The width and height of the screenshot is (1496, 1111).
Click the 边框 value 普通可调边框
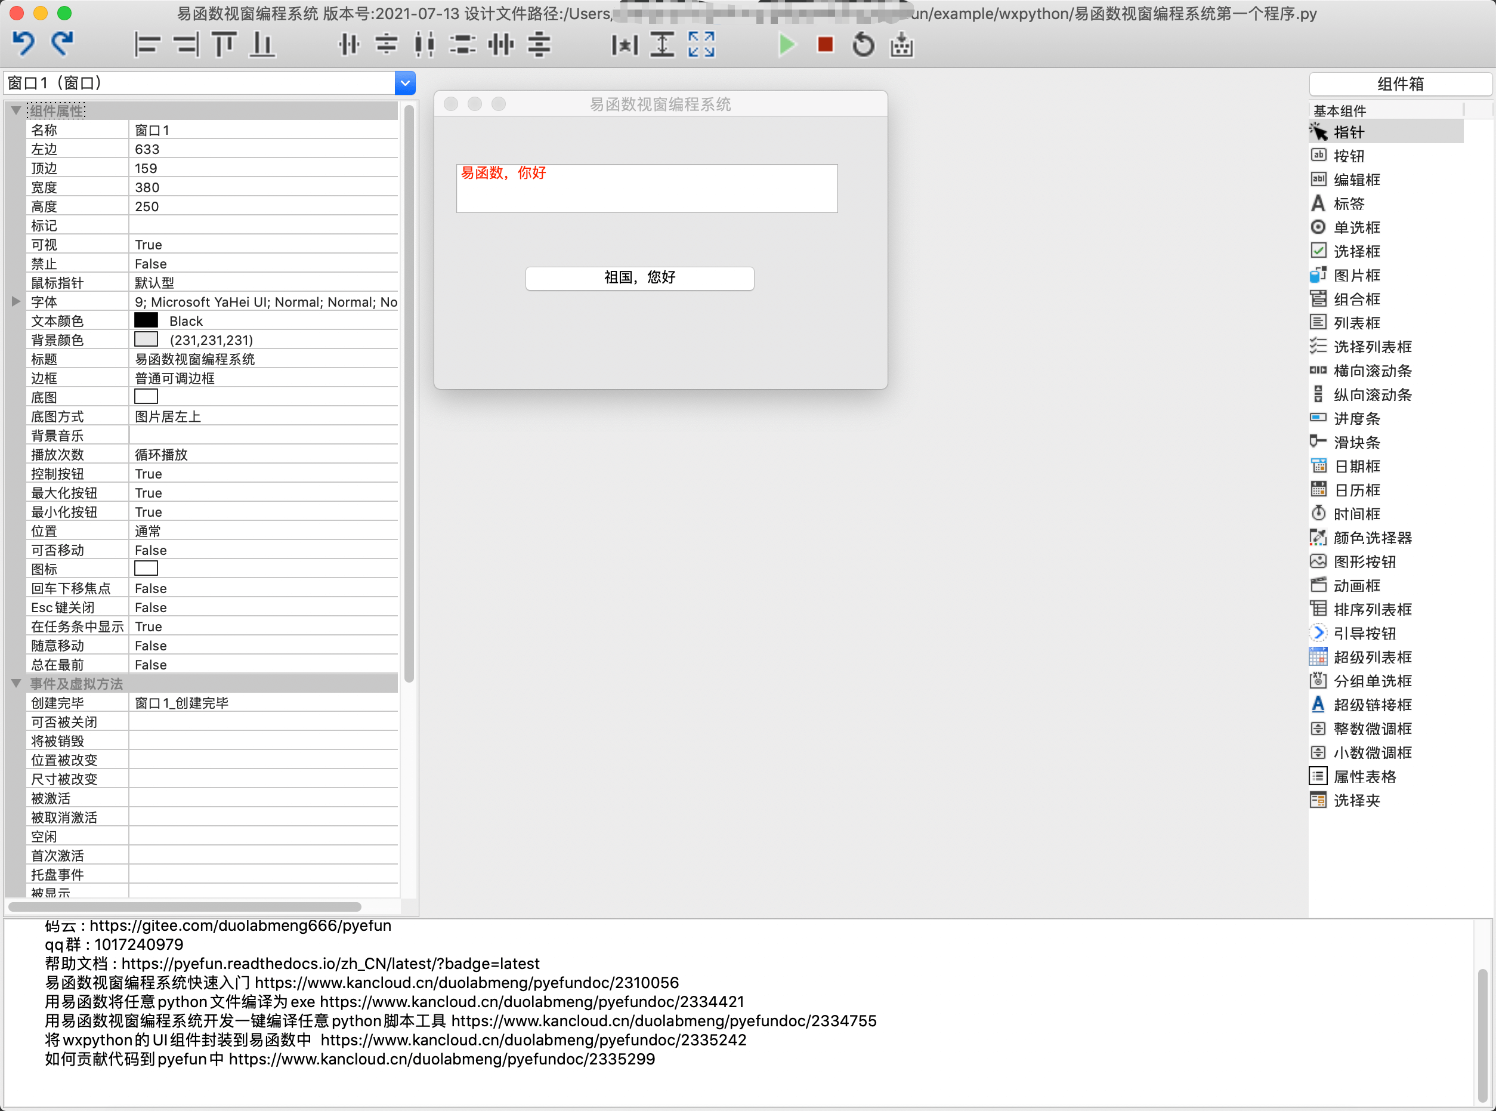point(264,378)
